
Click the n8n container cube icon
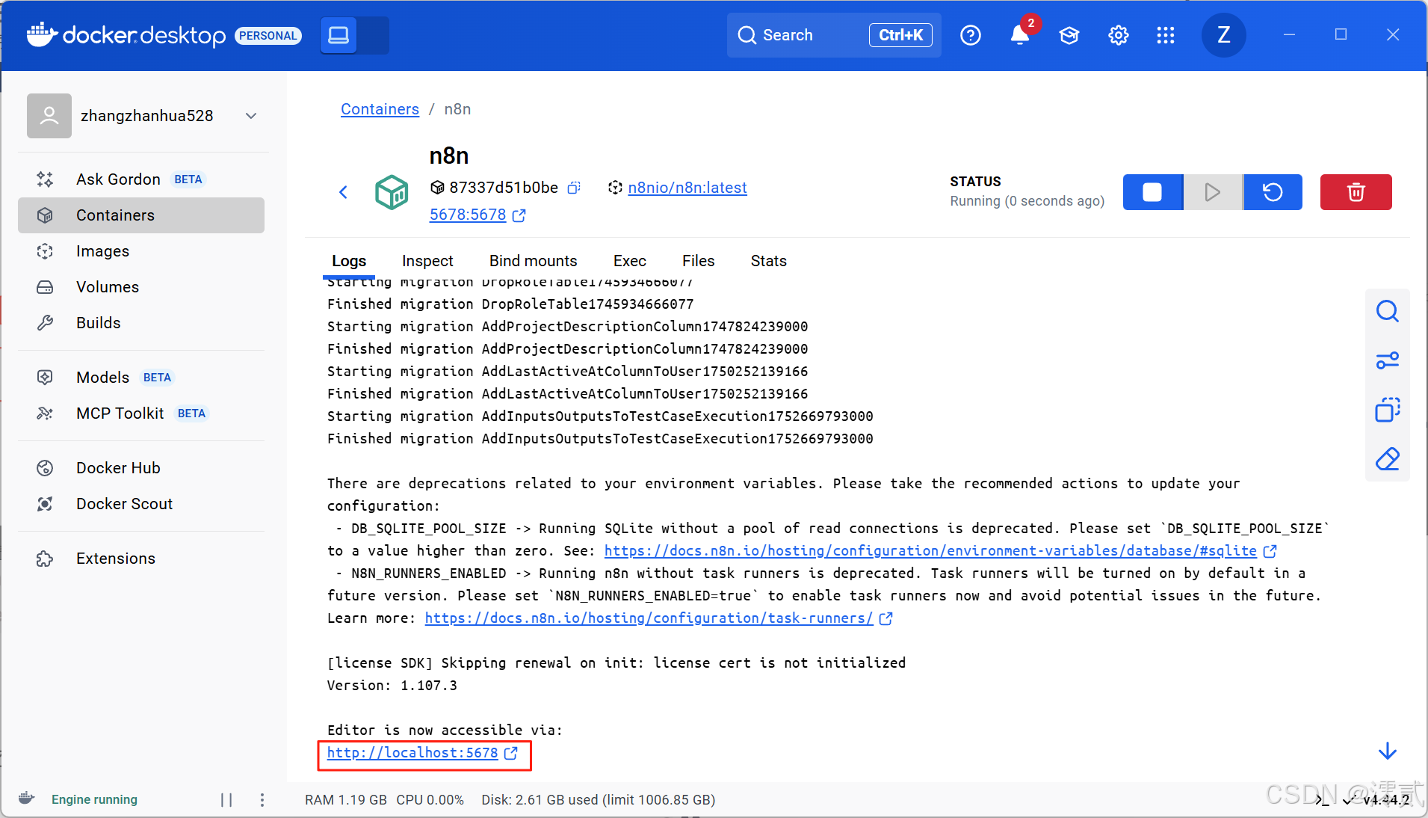pyautogui.click(x=392, y=192)
